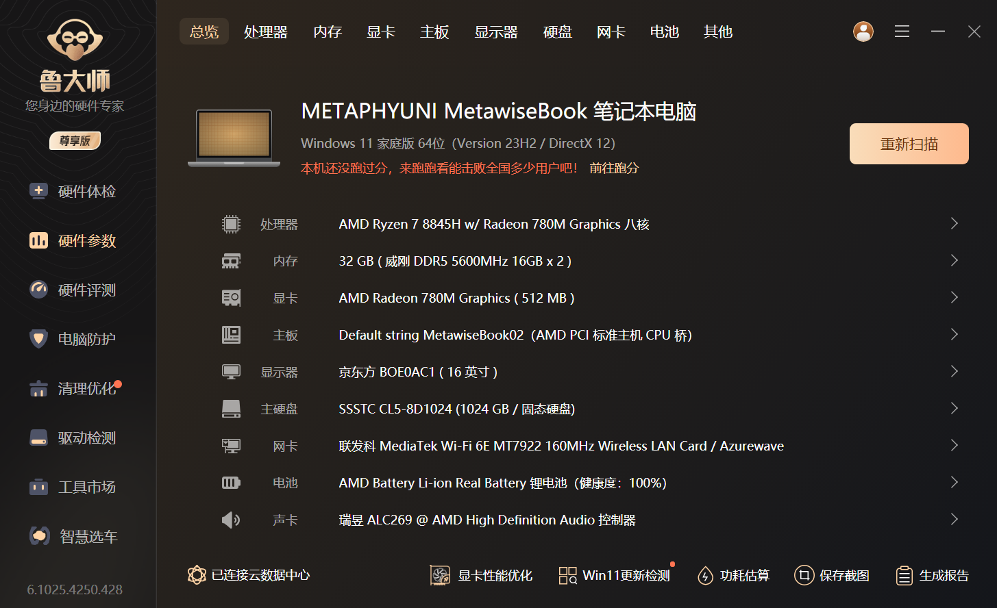
Task: Open 智慧选车 sidebar icon
Action: (39, 536)
